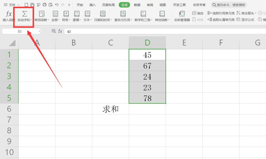The image size is (266, 159).
Task: Open the Member Exclusive (会员专享) tab
Action: (199, 5)
